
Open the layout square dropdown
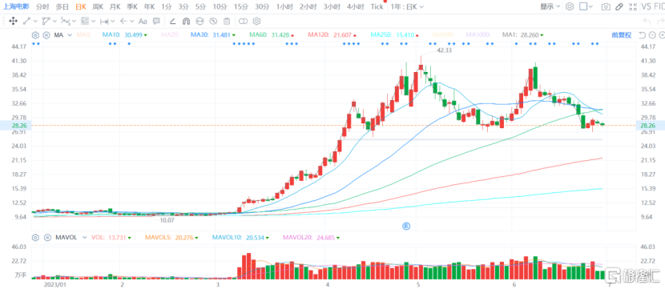click(587, 6)
